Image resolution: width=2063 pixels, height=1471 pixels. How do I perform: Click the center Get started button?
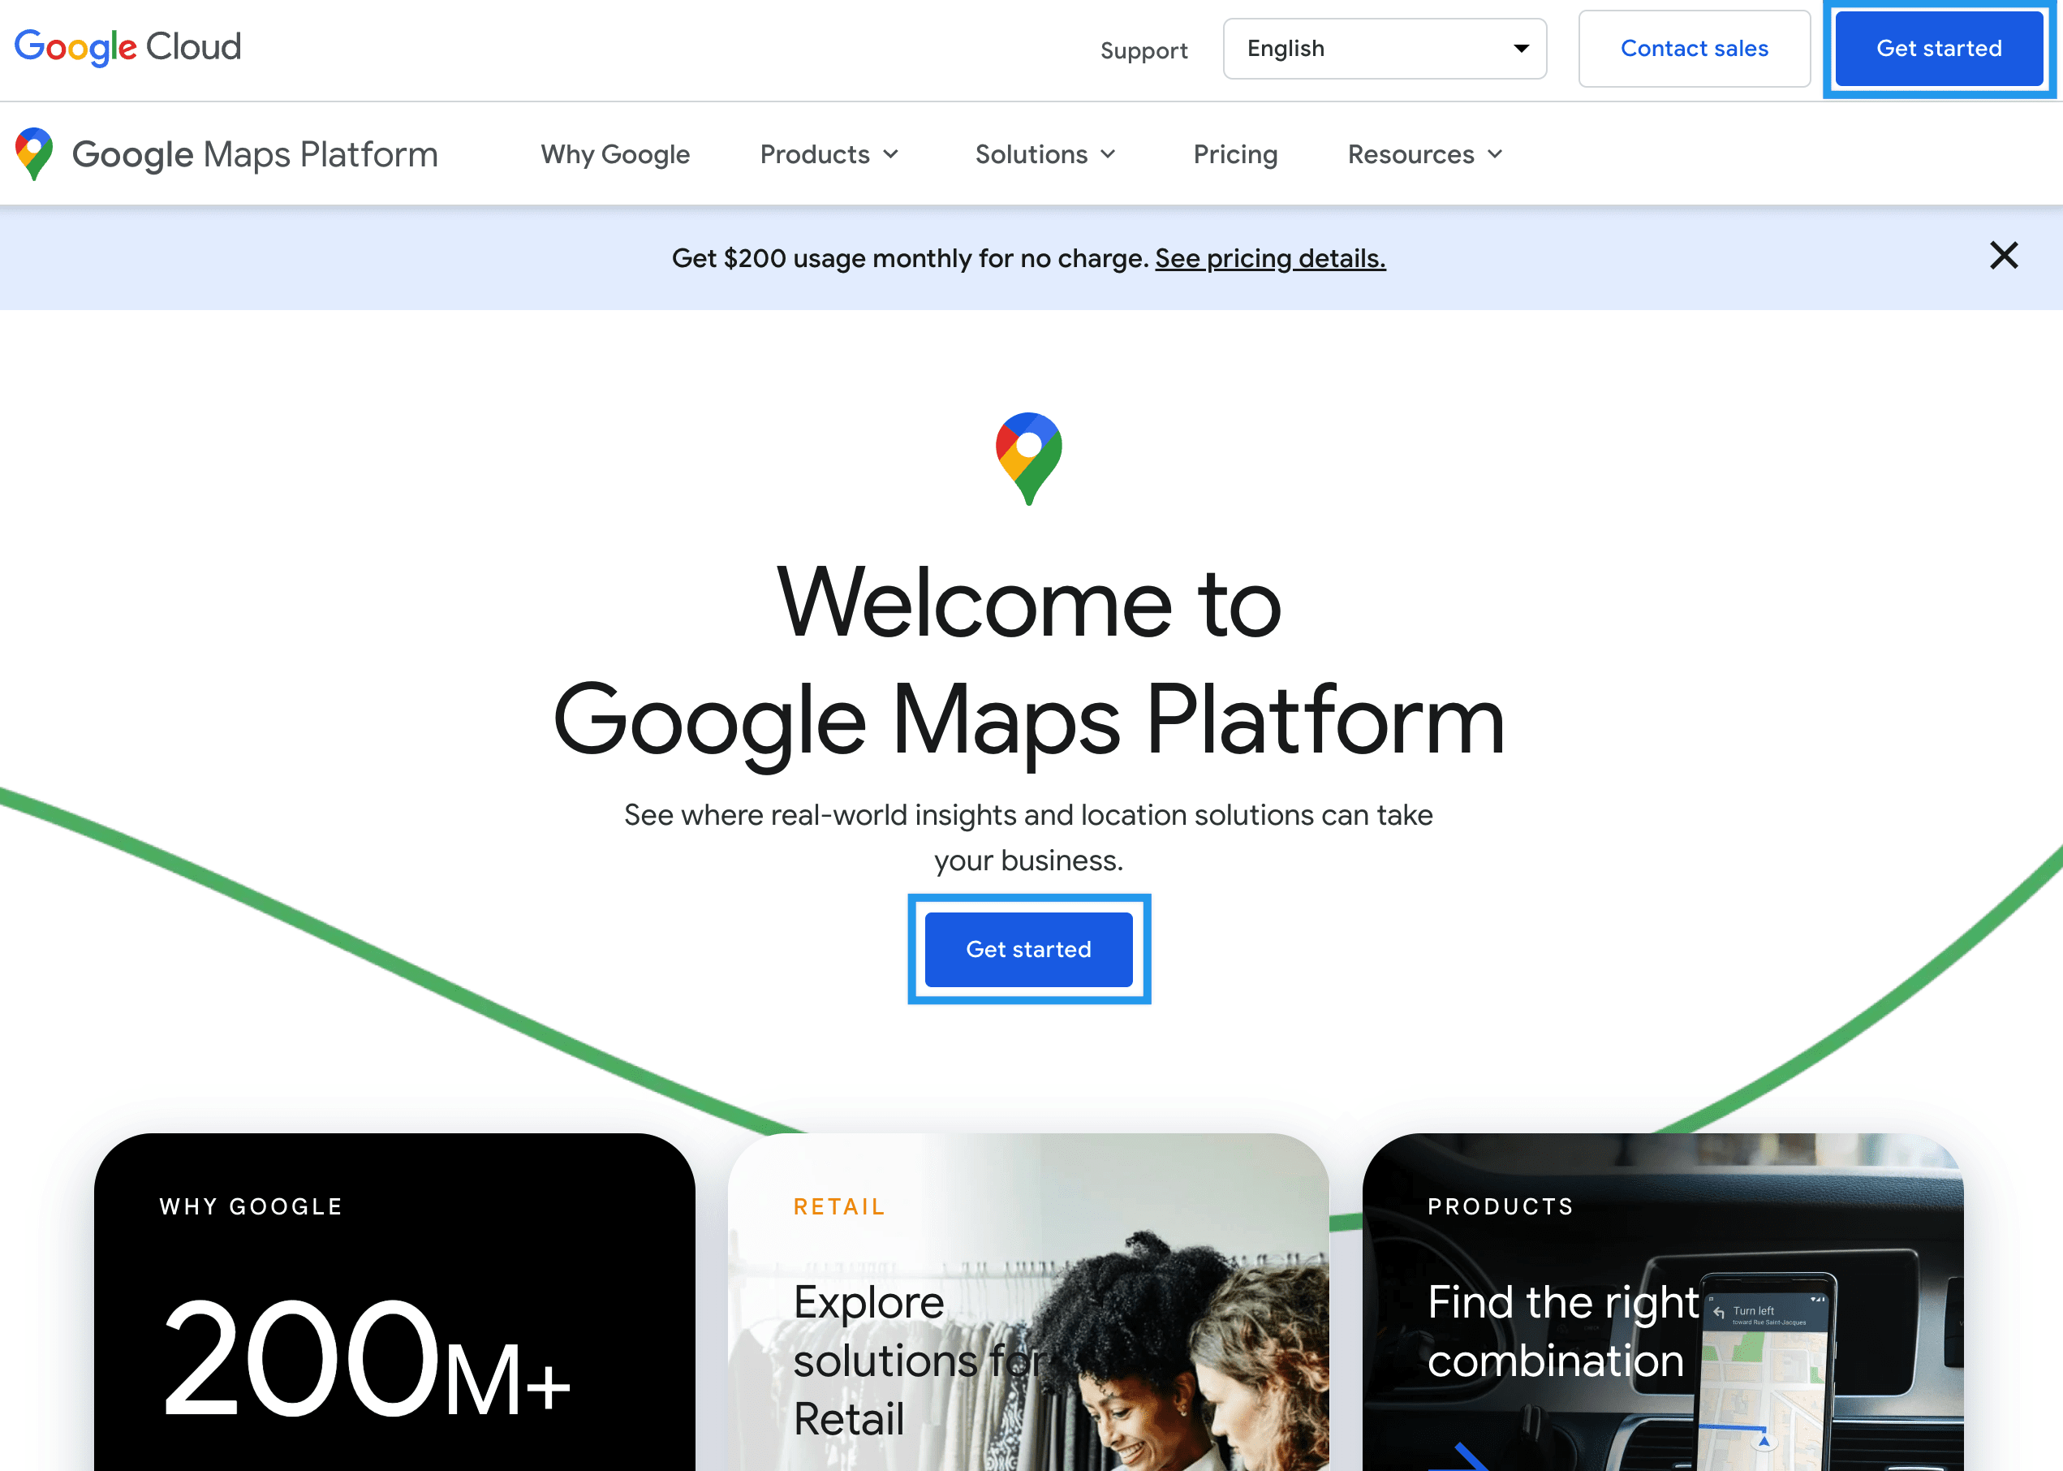(1028, 949)
